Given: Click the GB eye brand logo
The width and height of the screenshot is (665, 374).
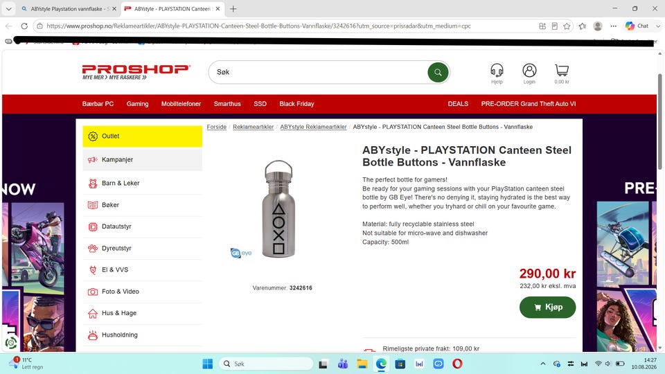Looking at the screenshot, I should (241, 253).
